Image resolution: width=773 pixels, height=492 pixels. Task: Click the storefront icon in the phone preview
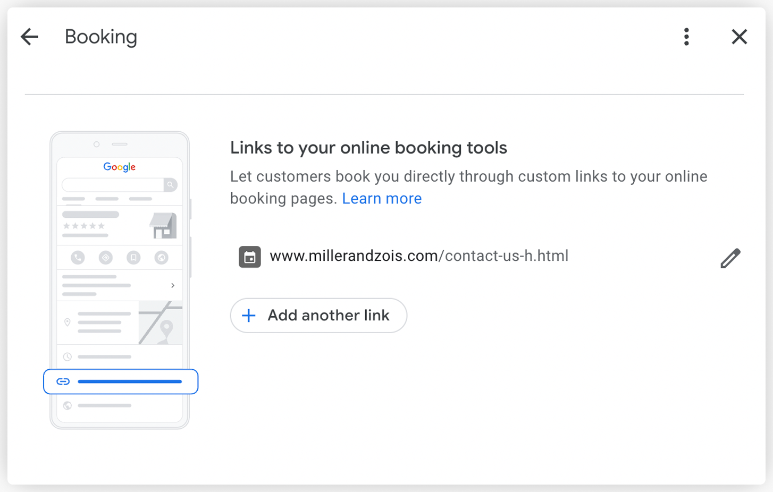[x=163, y=226]
